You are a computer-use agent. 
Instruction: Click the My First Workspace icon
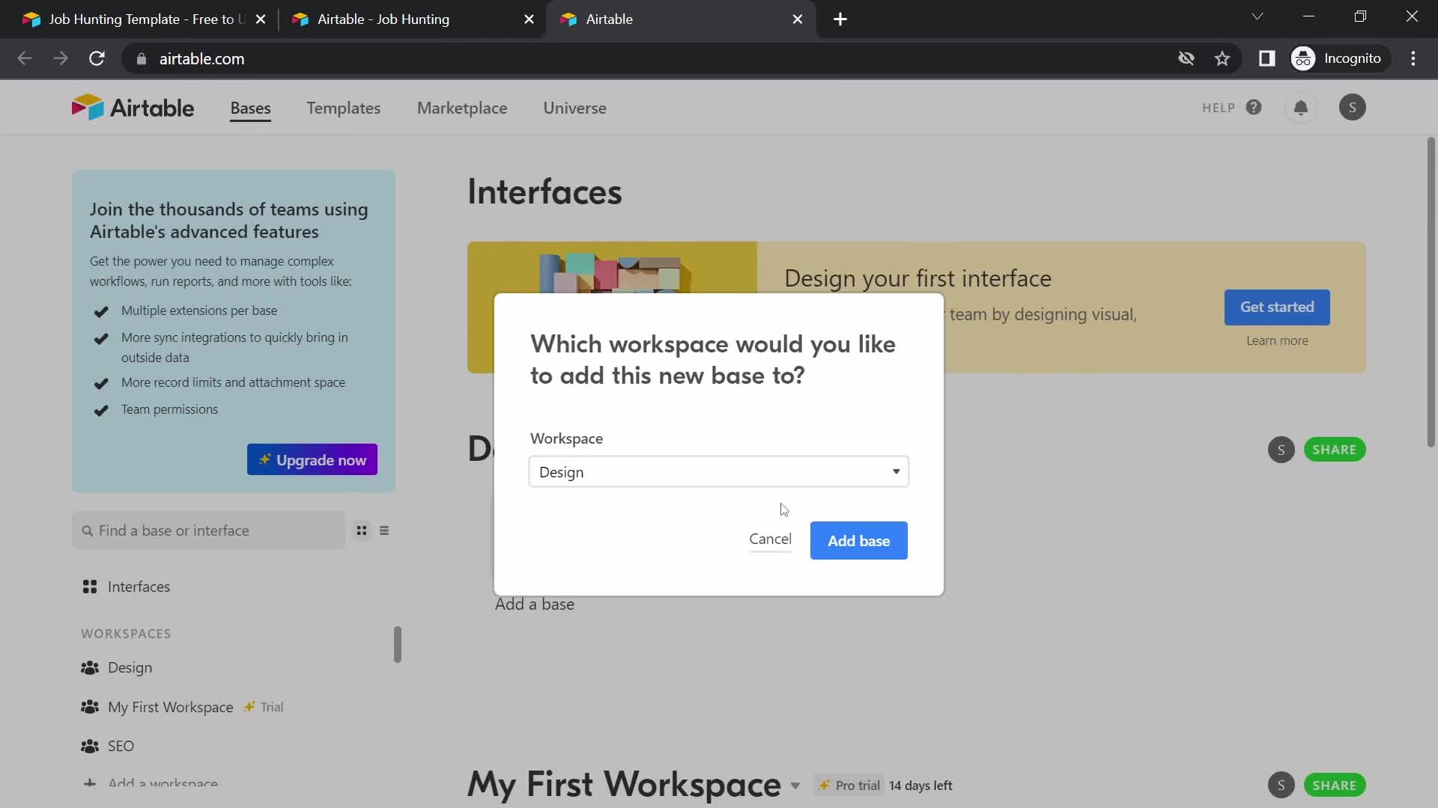90,706
